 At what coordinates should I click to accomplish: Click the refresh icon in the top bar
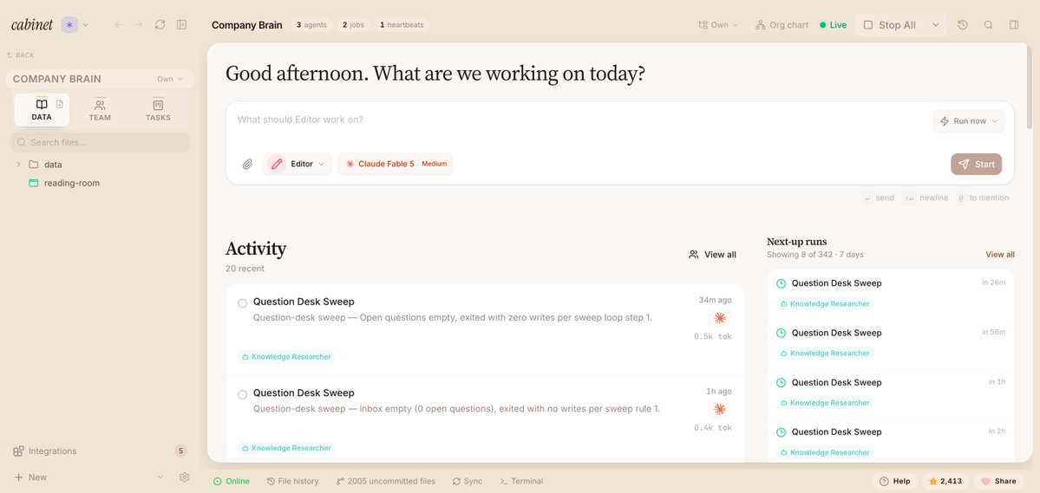160,24
